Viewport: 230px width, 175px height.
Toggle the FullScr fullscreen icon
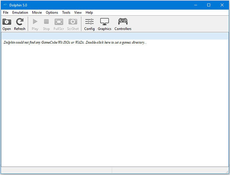[x=59, y=24]
